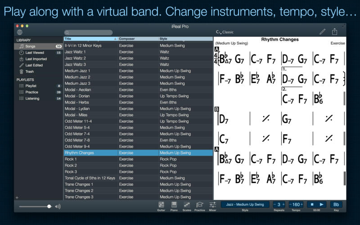Click the song search field
This screenshot has width=360, height=225.
tap(89, 32)
